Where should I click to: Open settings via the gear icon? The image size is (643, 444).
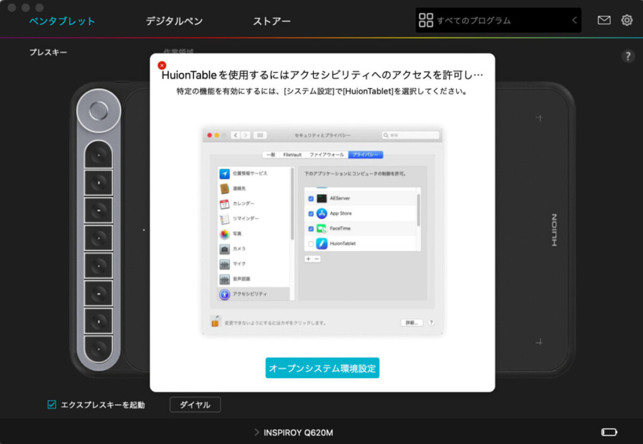pos(627,20)
